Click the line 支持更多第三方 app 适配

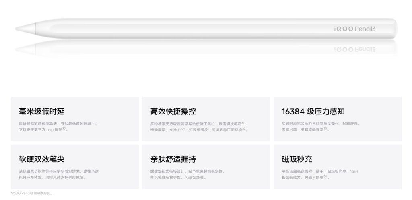click(43, 129)
